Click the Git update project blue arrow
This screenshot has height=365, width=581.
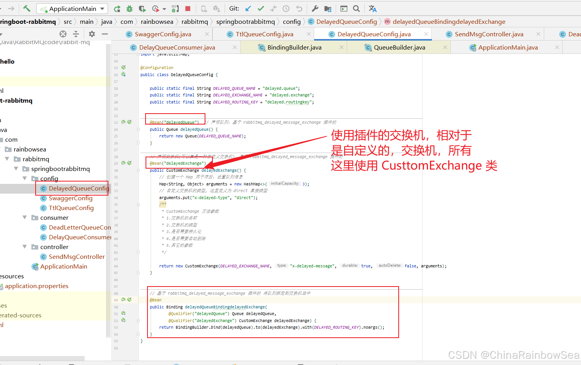click(248, 9)
